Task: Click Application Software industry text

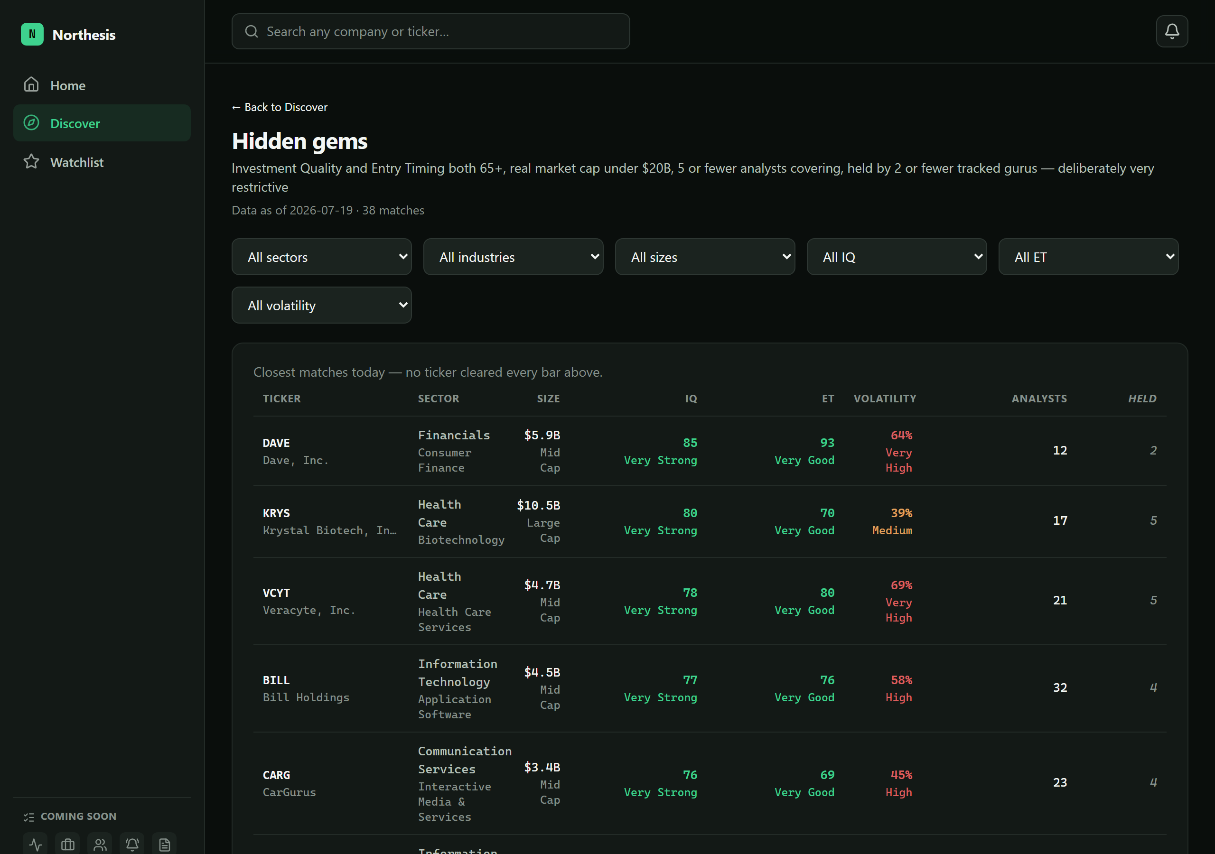Action: click(454, 707)
